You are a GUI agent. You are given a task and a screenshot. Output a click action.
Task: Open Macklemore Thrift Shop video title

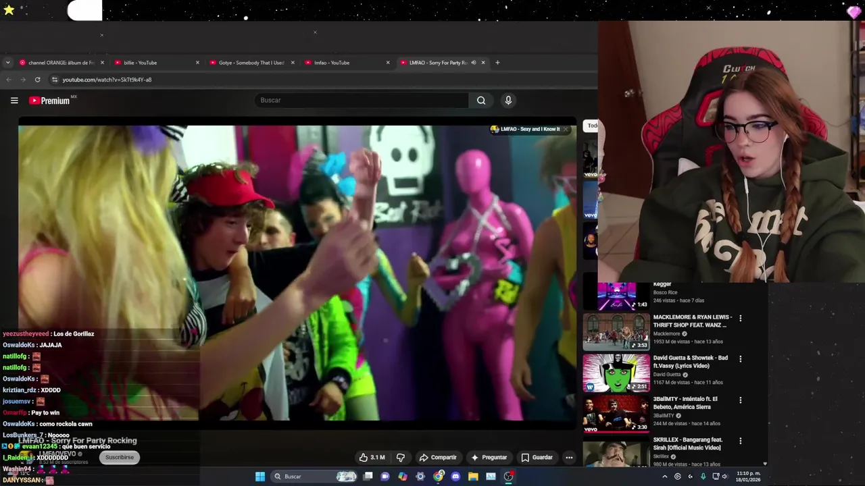coord(692,321)
